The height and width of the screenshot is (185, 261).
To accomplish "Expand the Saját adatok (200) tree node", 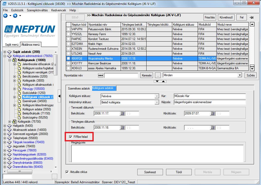I will tap(5, 52).
